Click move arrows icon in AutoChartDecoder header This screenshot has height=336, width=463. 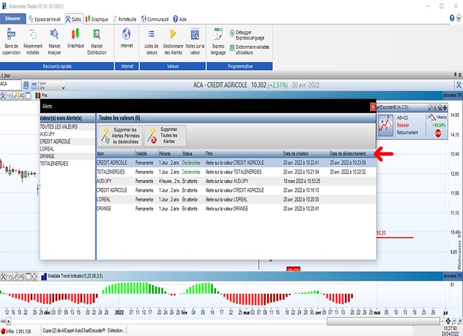[445, 108]
